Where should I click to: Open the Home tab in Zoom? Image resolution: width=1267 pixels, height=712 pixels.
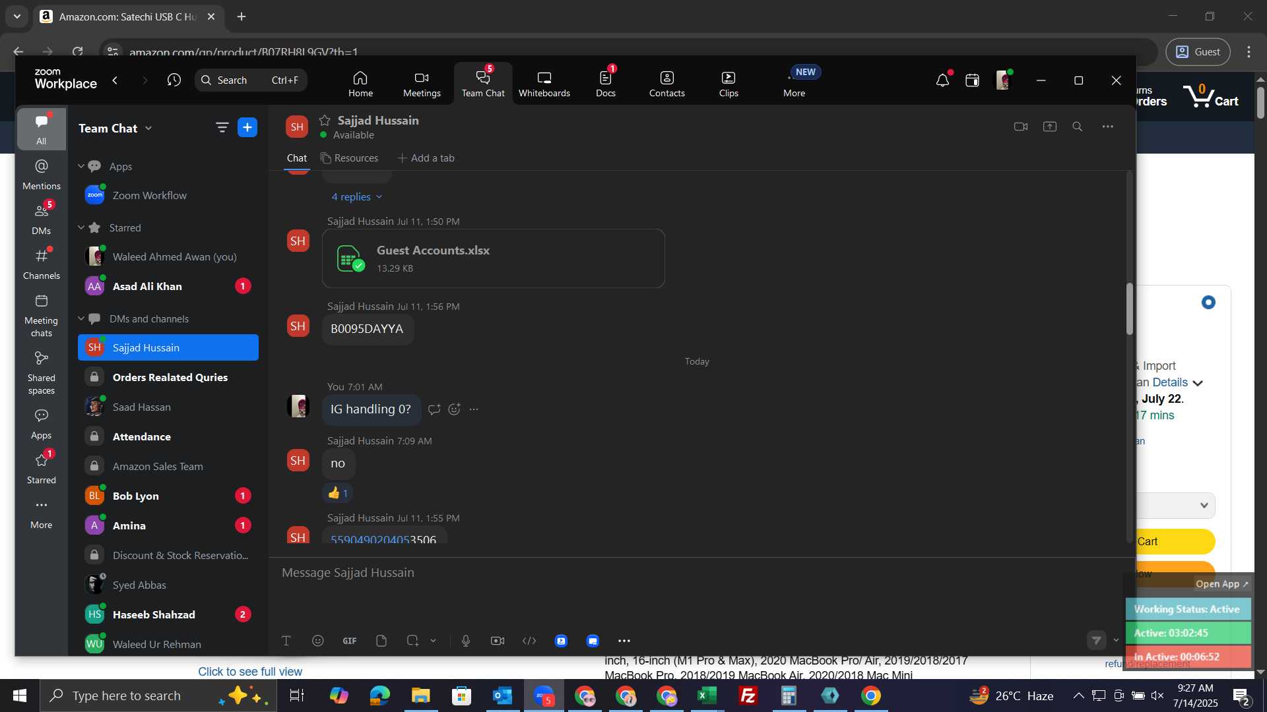[360, 84]
